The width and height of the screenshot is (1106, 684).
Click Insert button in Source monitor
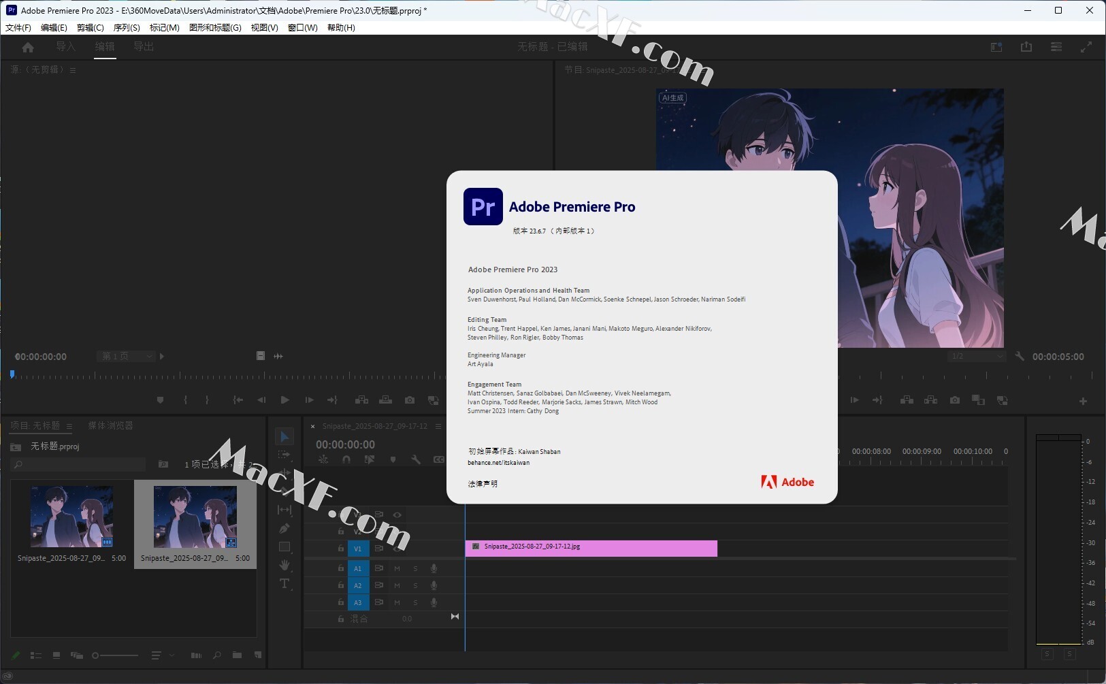(x=361, y=400)
